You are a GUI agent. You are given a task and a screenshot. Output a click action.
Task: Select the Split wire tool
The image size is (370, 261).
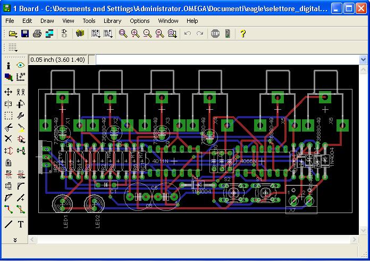pos(9,198)
